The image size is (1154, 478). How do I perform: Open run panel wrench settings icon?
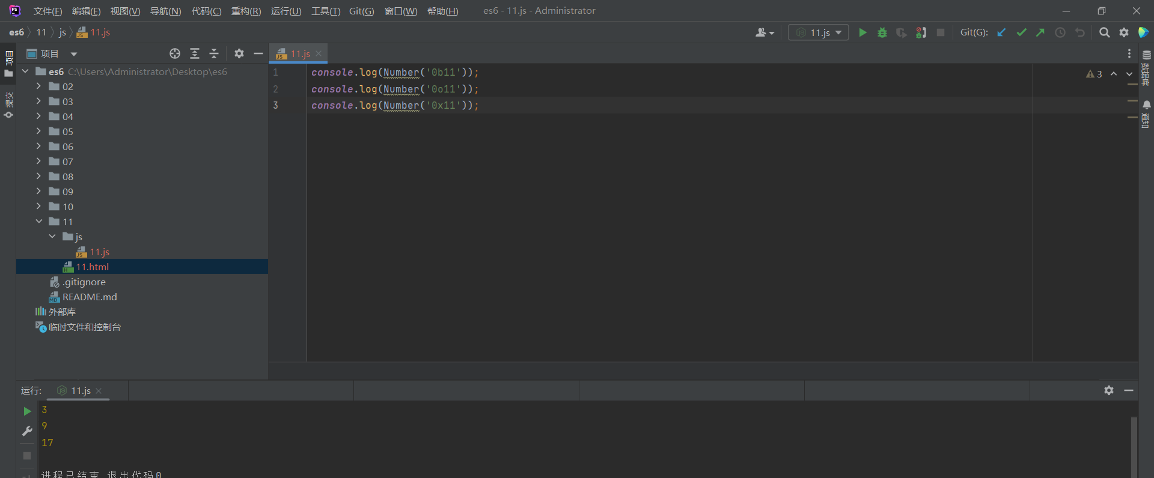pos(27,431)
